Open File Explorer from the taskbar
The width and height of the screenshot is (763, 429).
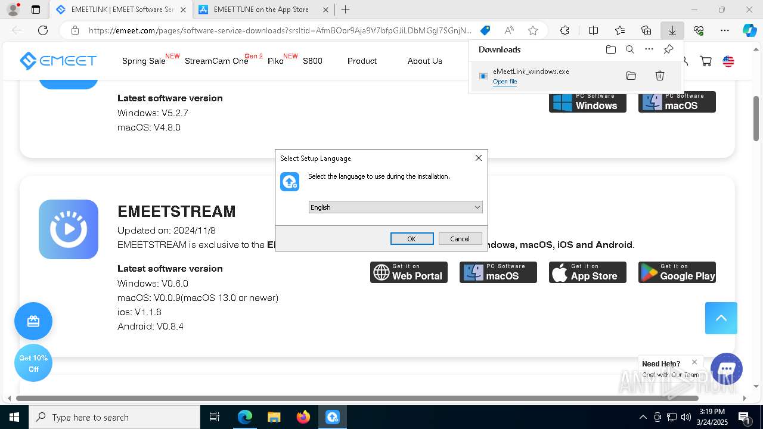pyautogui.click(x=274, y=417)
